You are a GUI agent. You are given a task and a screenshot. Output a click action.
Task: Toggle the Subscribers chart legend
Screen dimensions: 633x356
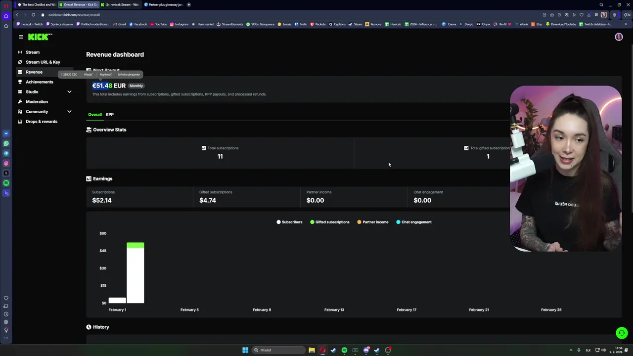click(x=289, y=222)
